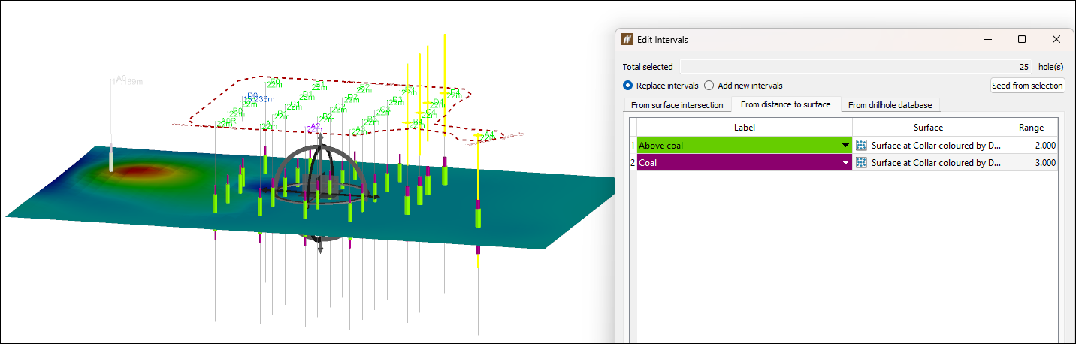Screen dimensions: 1076x344
Task: Select row number 2 in the intervals table
Action: click(633, 162)
